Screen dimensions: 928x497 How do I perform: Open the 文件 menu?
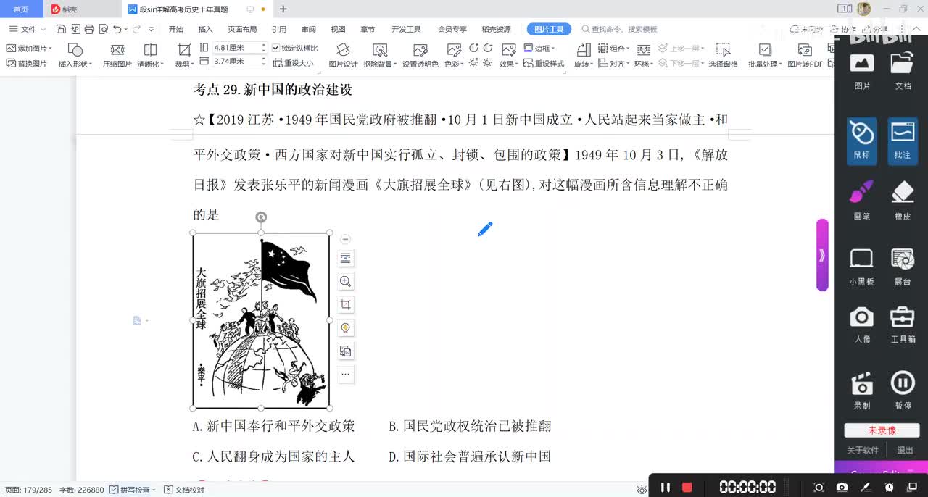(x=28, y=29)
